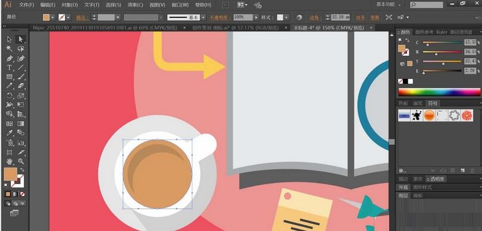Viewport: 482px width, 231px height.
Task: Switch to the 创作策划-图标.ai document tab
Action: pos(236,27)
